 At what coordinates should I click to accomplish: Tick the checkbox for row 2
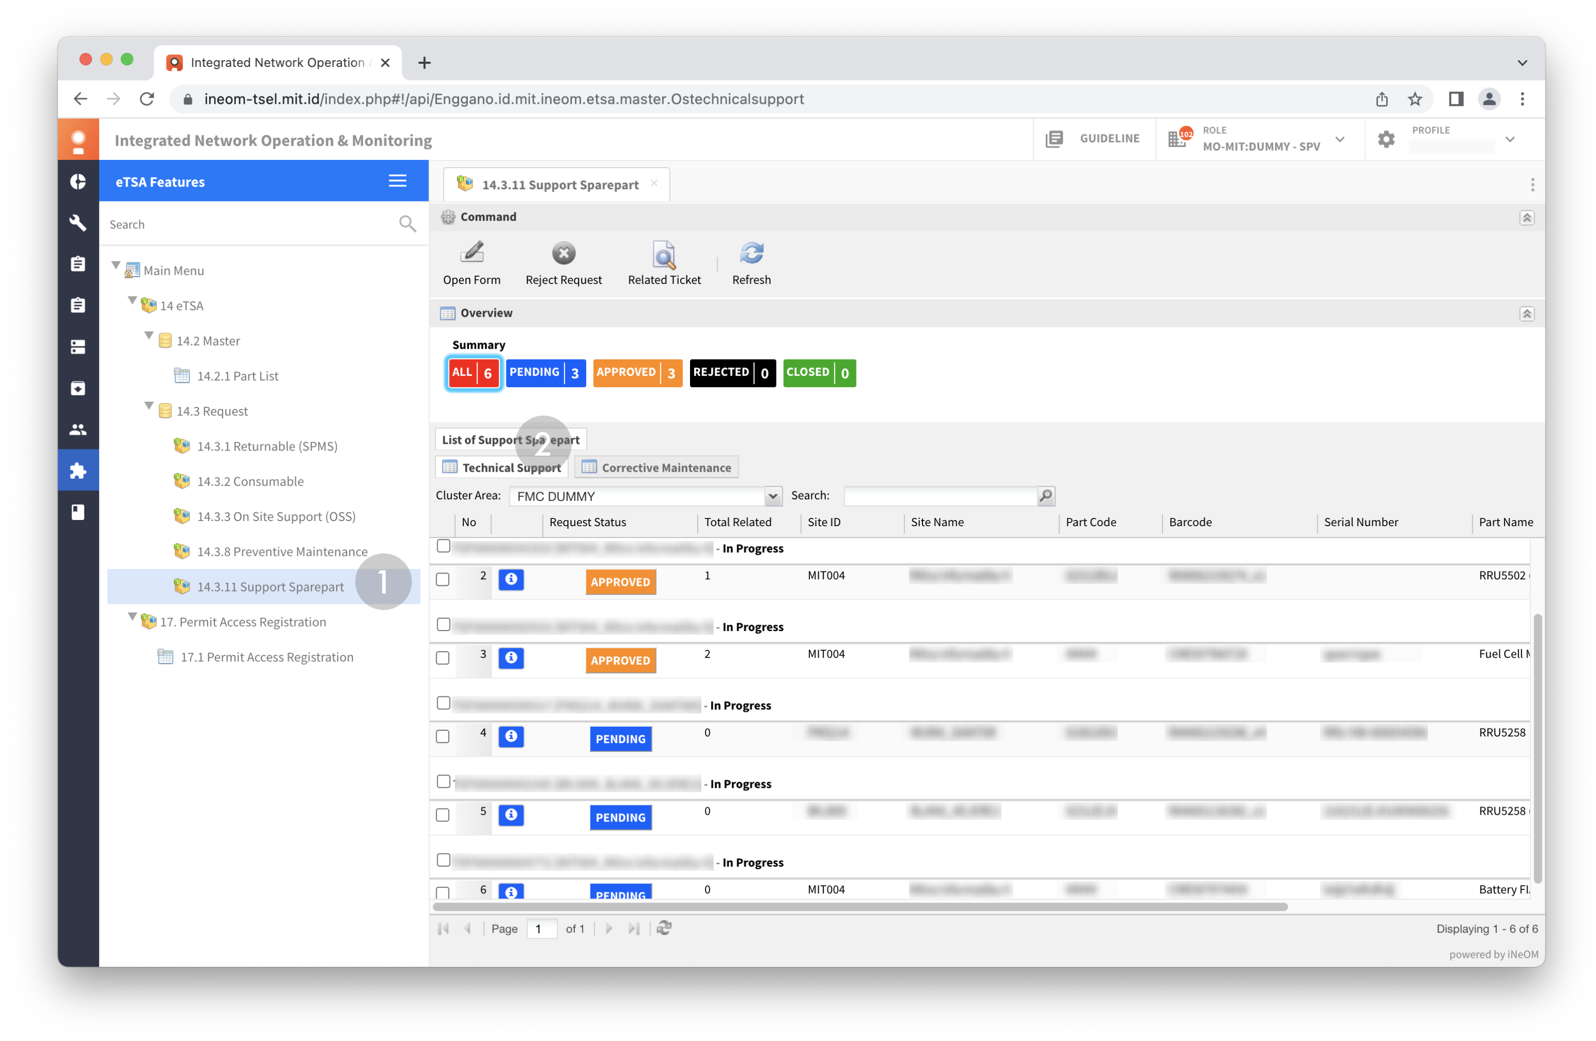coord(443,580)
